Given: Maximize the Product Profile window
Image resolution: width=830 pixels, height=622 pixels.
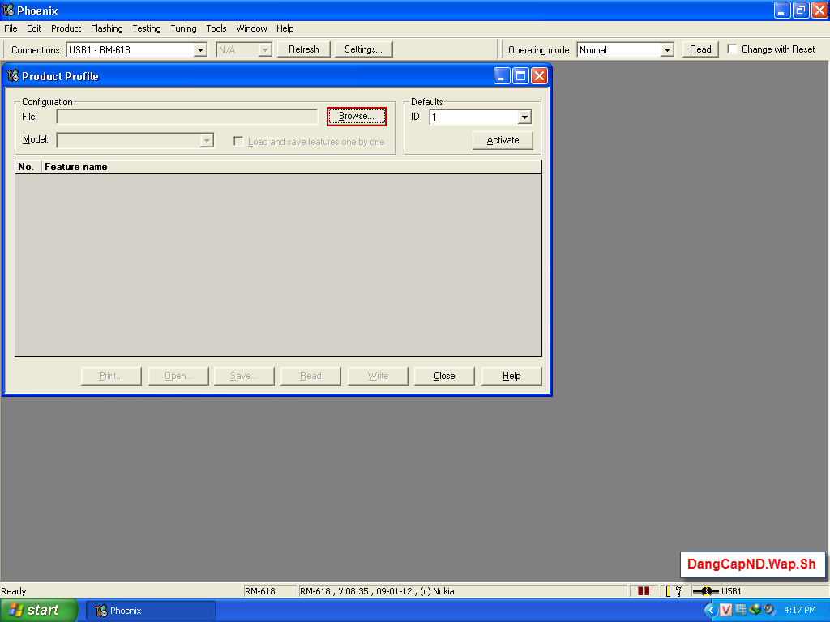Looking at the screenshot, I should [520, 75].
